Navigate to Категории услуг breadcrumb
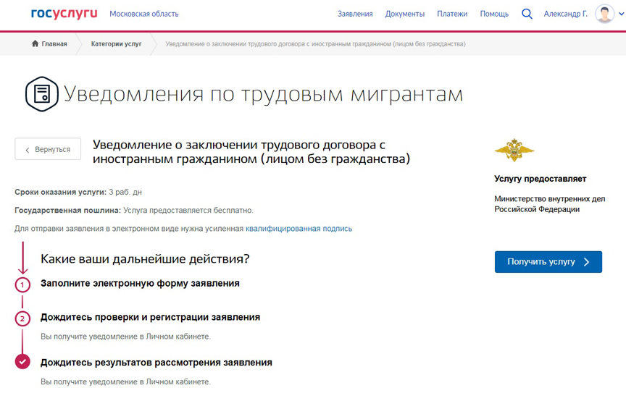Viewport: 626px width, 393px height. (x=116, y=44)
